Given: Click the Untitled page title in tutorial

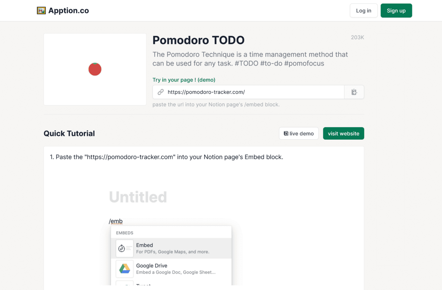Looking at the screenshot, I should tap(138, 197).
